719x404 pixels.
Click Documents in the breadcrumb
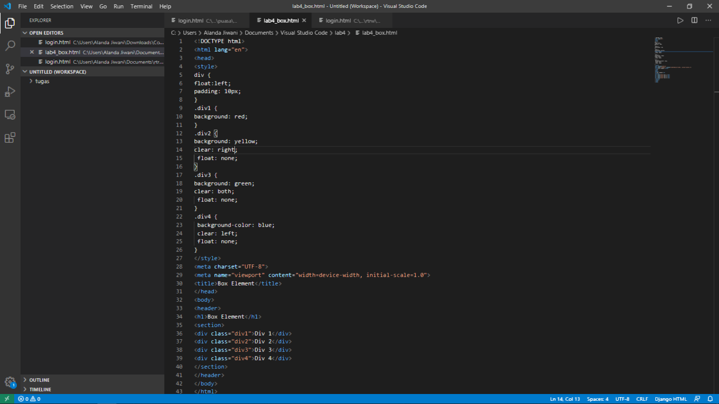tap(259, 33)
